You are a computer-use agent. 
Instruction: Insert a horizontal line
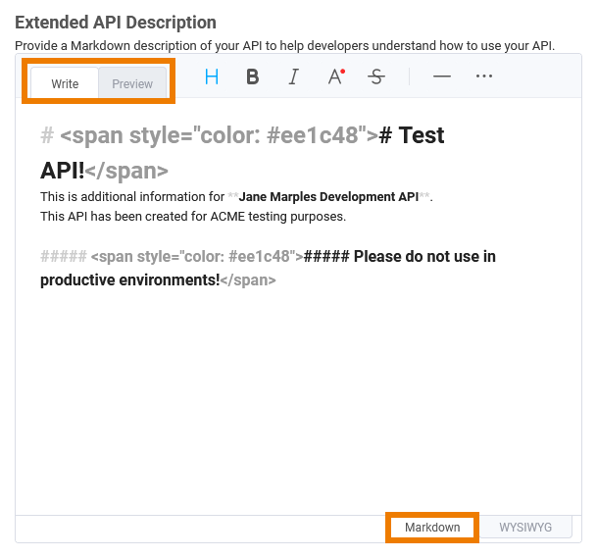click(x=442, y=77)
